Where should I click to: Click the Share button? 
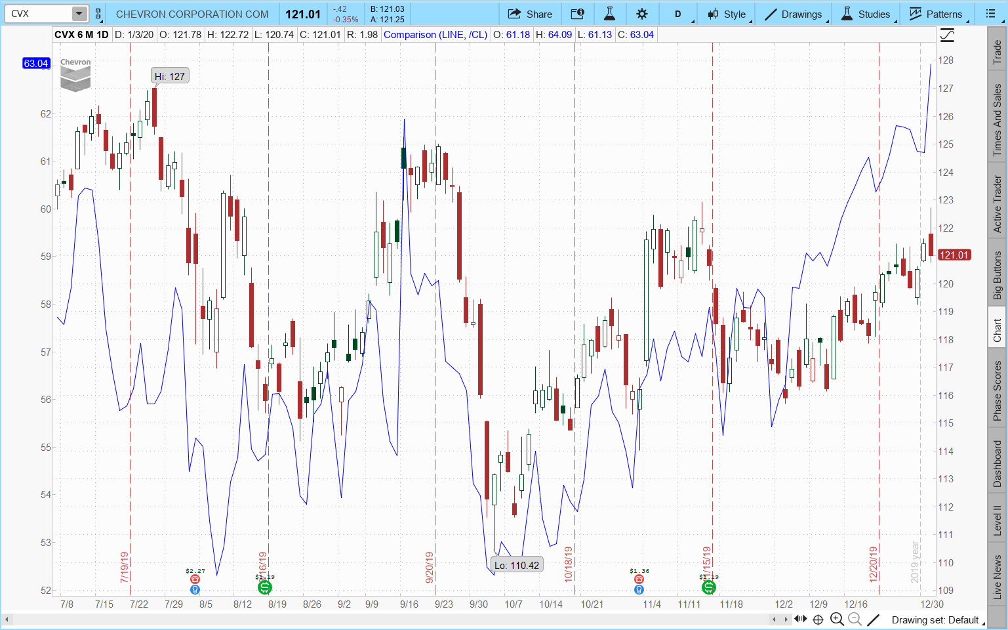click(530, 14)
